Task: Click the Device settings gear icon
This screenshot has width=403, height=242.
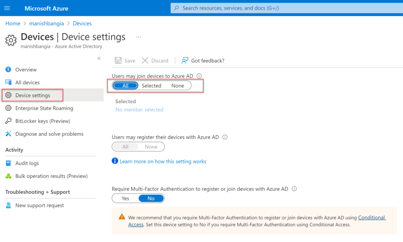Action: [x=9, y=95]
